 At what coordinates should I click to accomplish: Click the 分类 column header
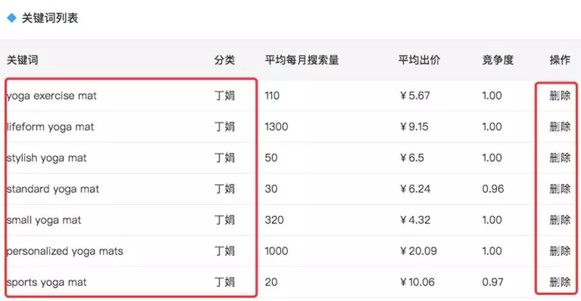(x=225, y=60)
